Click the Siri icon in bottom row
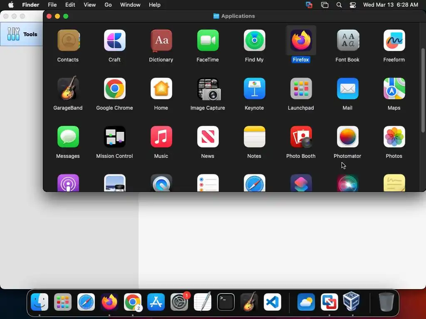The height and width of the screenshot is (319, 426). click(x=348, y=183)
